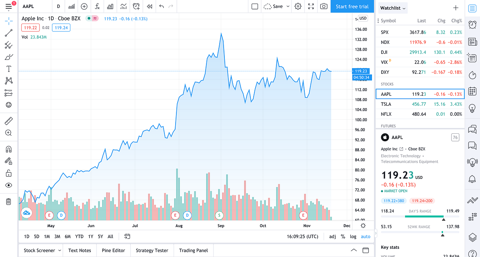Take a chart snapshot with the camera icon

click(323, 6)
